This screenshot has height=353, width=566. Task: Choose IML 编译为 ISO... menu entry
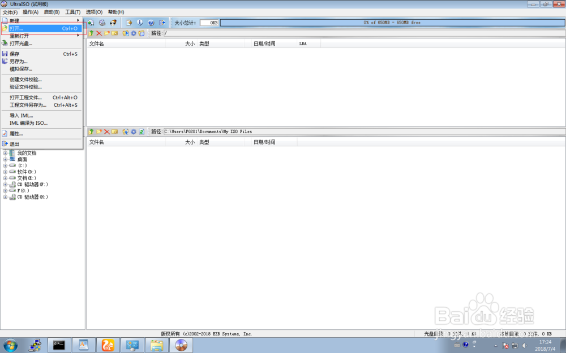pos(41,123)
